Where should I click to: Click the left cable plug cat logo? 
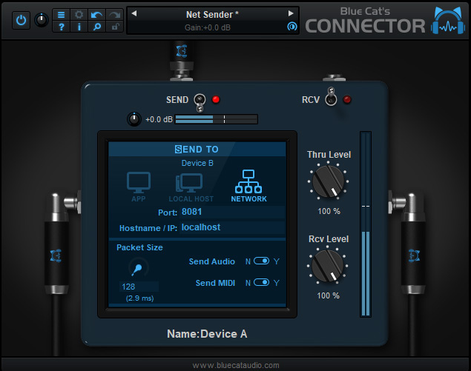56,255
